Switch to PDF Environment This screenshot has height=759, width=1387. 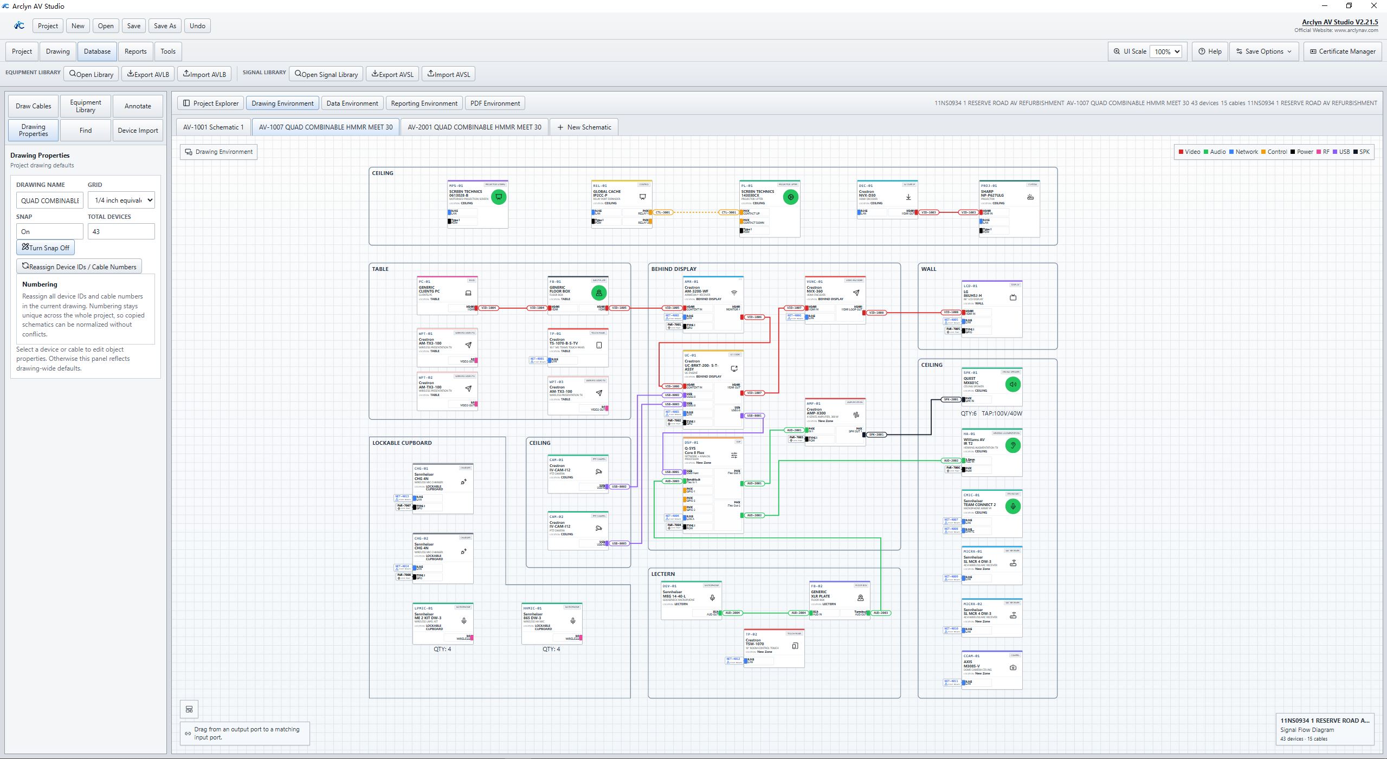tap(495, 103)
